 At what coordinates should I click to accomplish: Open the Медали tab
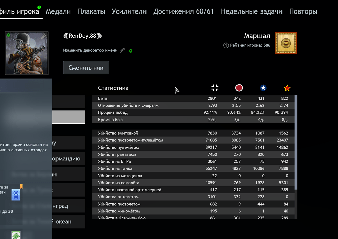point(58,11)
